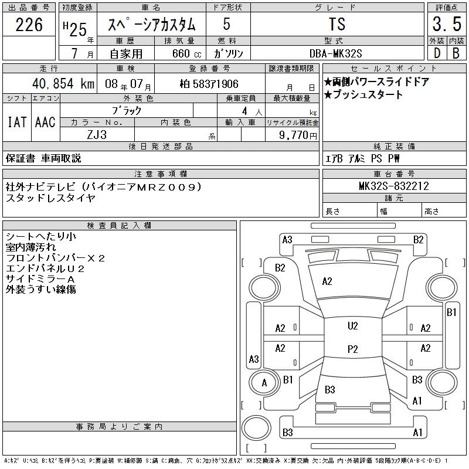
Task: Select the registration number 柏 583ア1906
Action: [x=209, y=84]
